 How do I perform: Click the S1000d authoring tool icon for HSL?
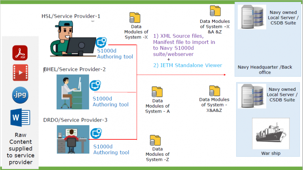102,42
